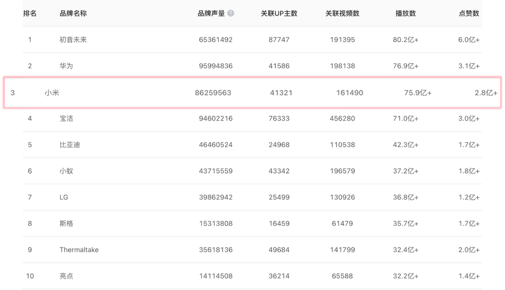Select brand name 亮点
The width and height of the screenshot is (505, 290).
[66, 276]
